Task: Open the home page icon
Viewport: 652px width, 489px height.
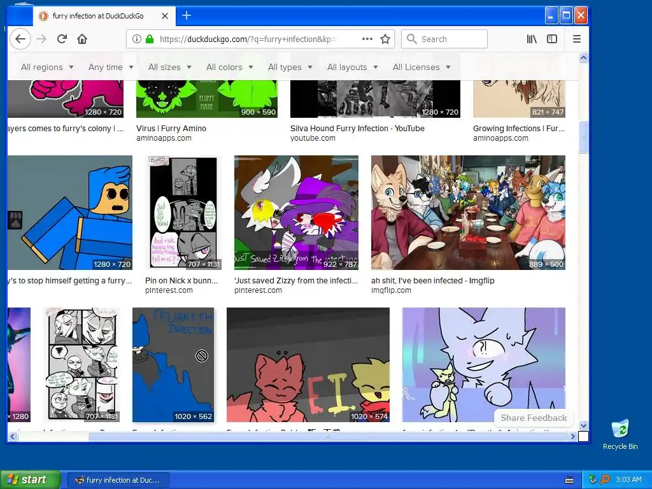Action: pos(82,39)
